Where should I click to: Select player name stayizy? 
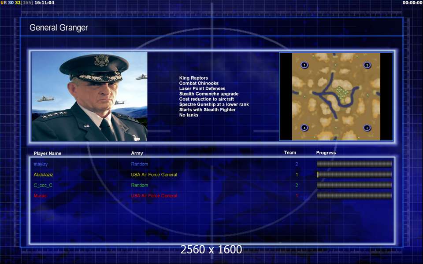pyautogui.click(x=41, y=164)
